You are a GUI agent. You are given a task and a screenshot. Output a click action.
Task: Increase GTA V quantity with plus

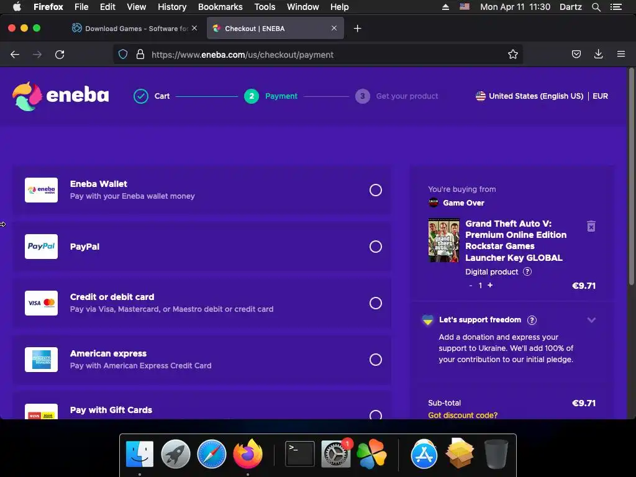point(490,285)
